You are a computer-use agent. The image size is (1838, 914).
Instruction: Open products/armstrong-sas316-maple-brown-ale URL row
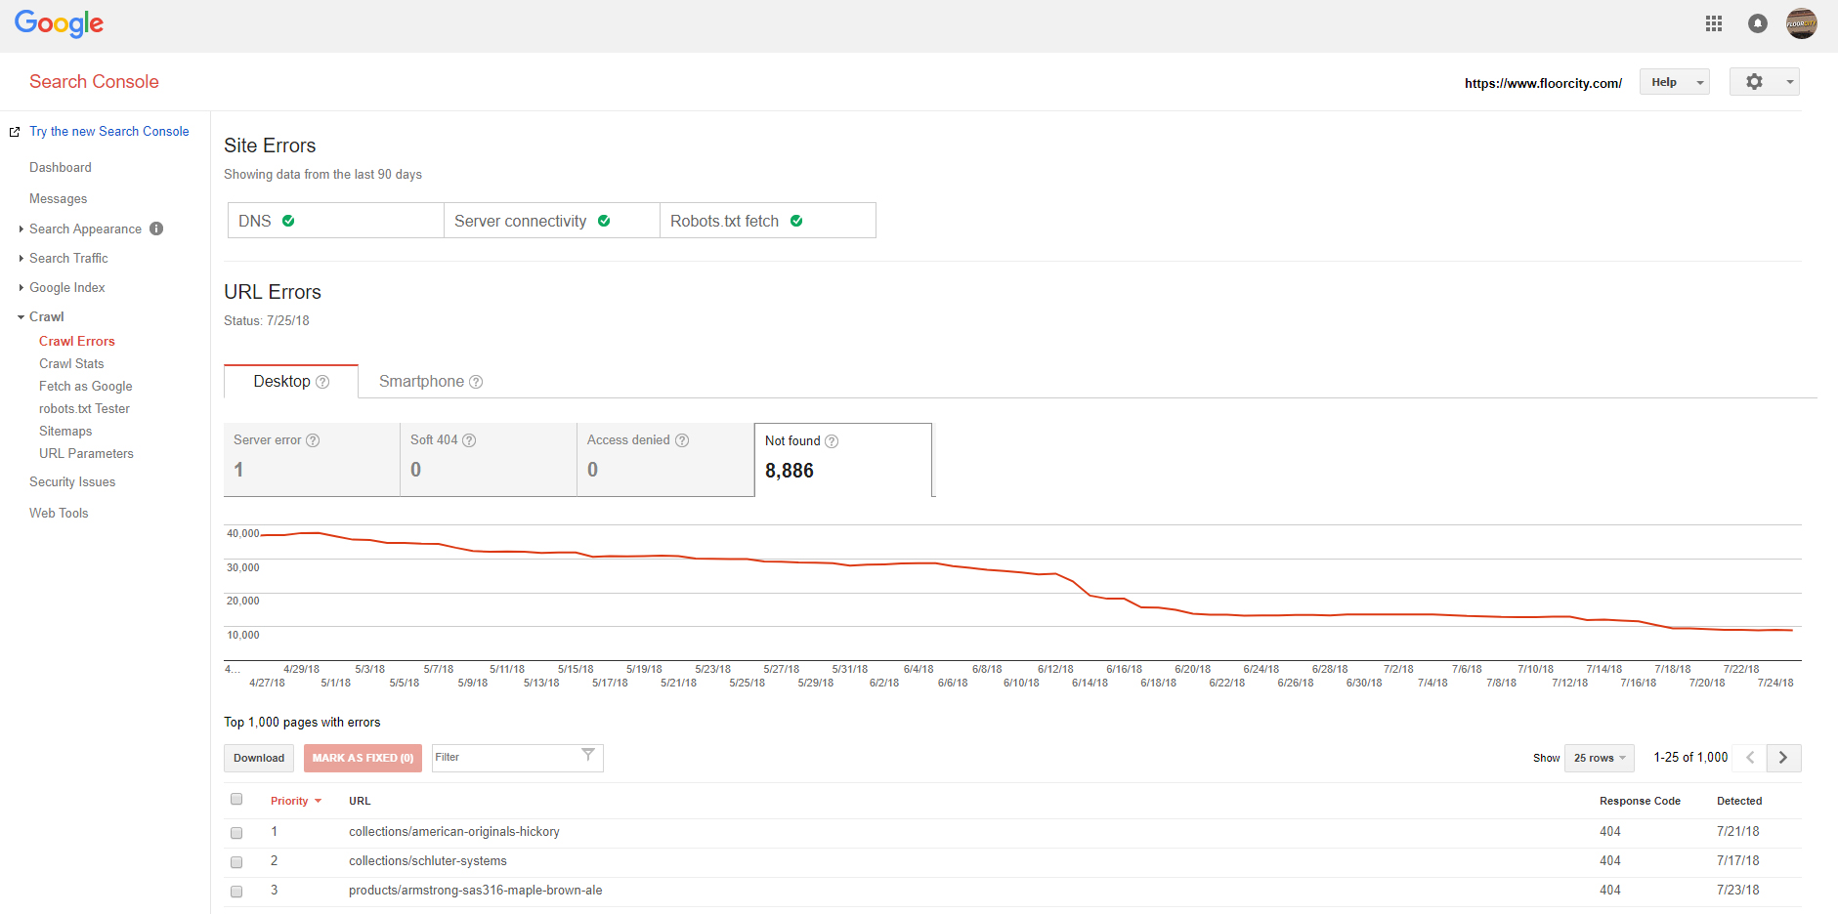tap(476, 891)
